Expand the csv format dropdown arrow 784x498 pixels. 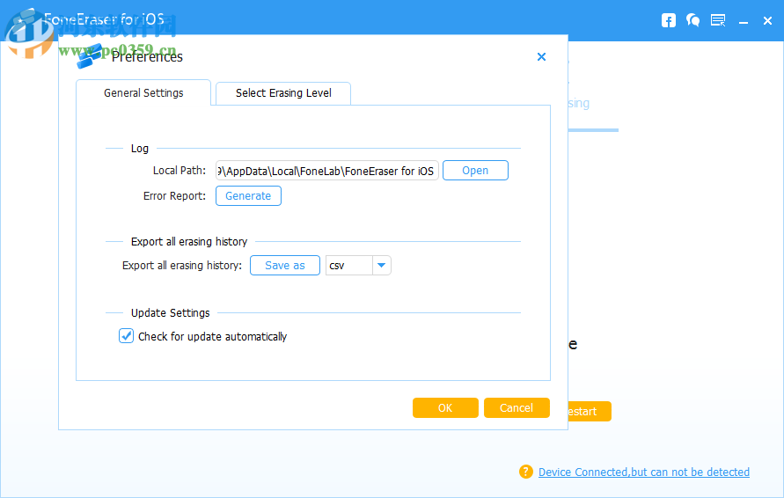pyautogui.click(x=382, y=266)
